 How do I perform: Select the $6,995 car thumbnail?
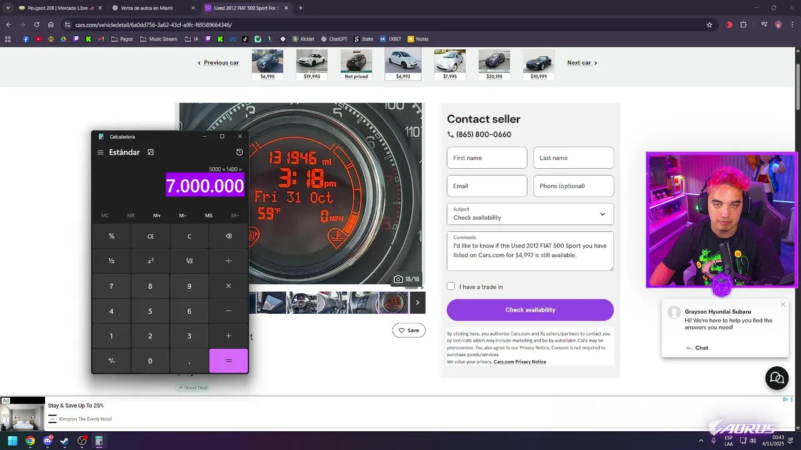pos(267,64)
